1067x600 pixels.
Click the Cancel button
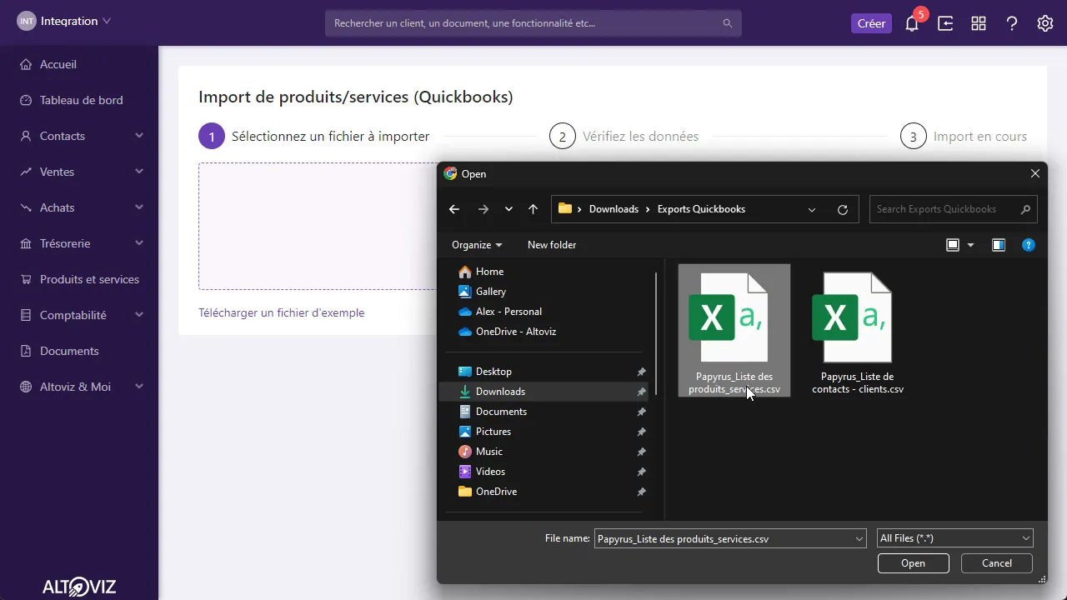[x=997, y=563]
